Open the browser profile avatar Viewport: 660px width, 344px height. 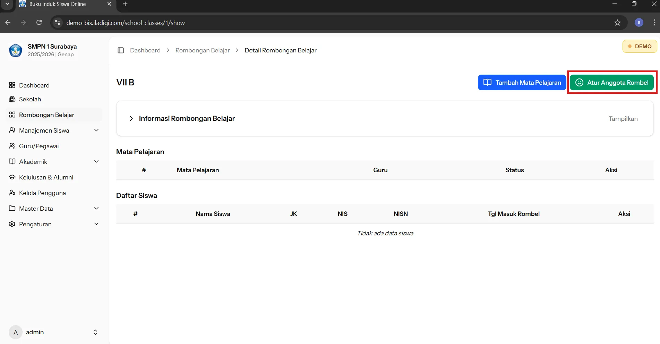[x=639, y=23]
